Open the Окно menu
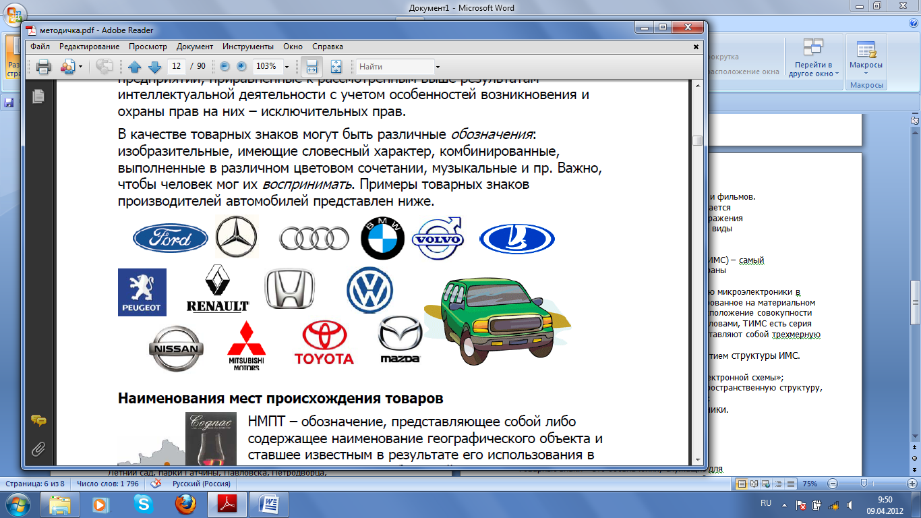921x518 pixels. point(293,47)
